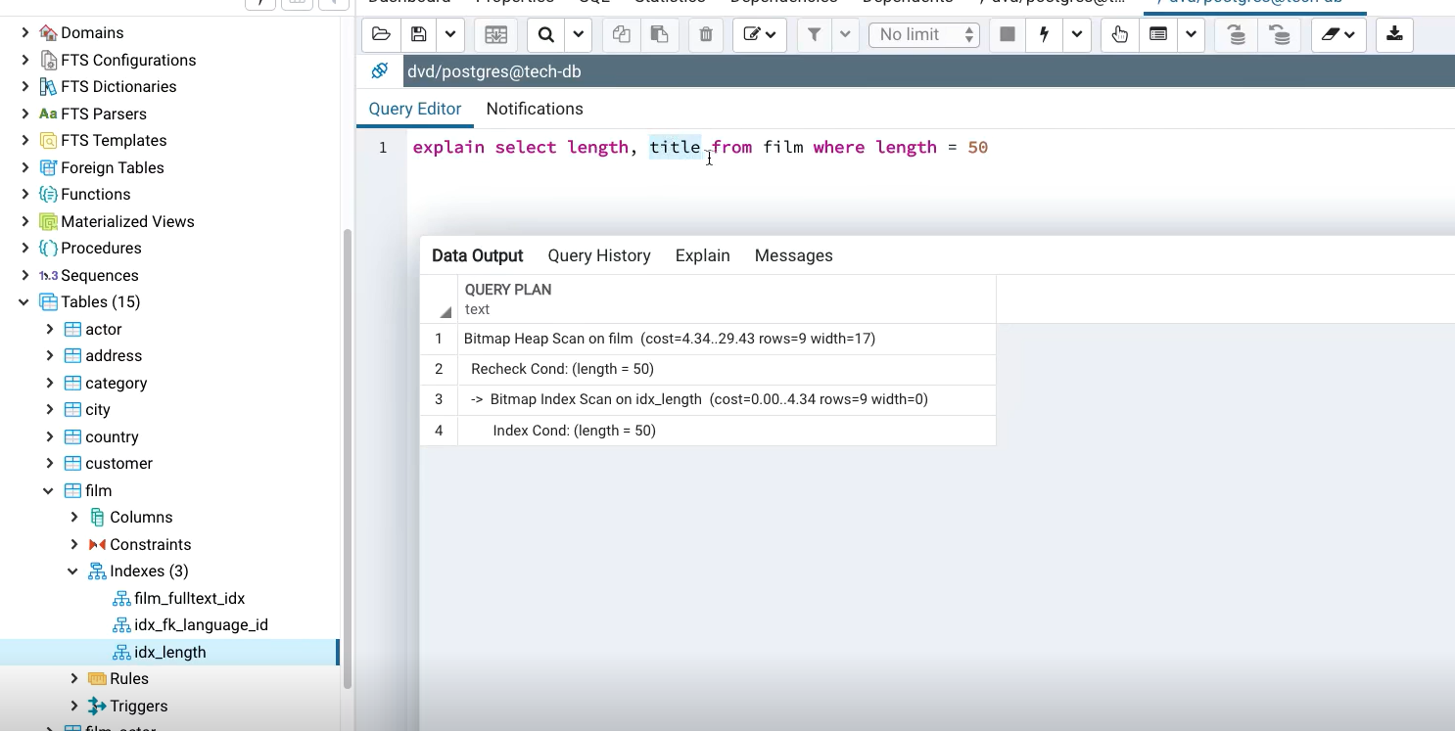Cancel the running query with the stop icon
The image size is (1455, 731).
coord(1007,34)
